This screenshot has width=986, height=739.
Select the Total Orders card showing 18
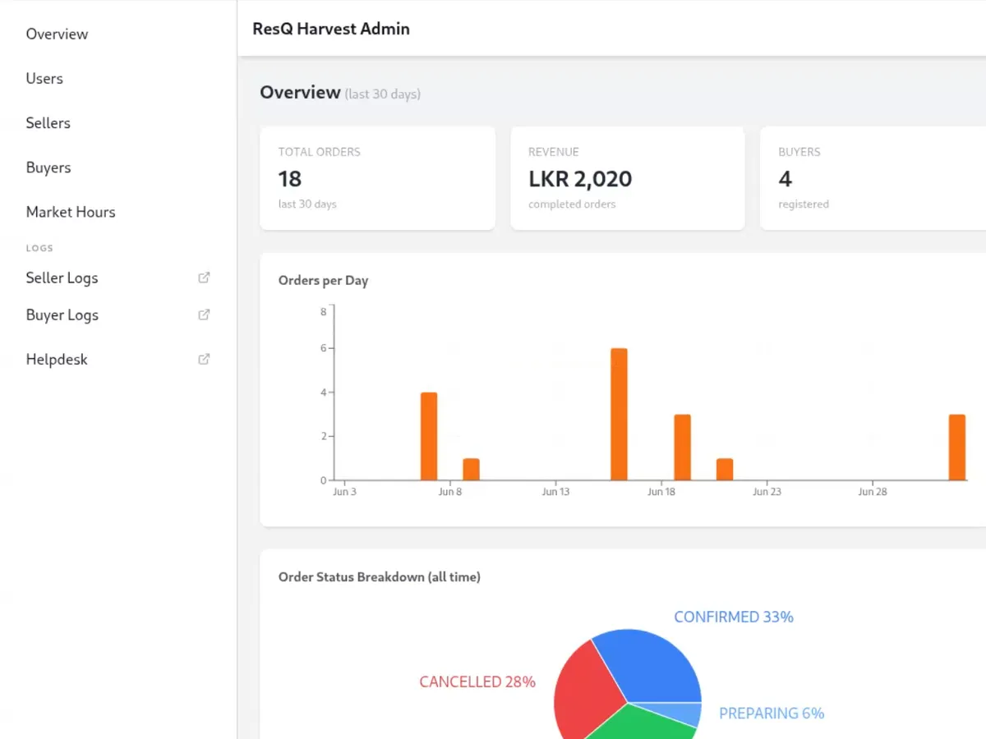point(377,178)
